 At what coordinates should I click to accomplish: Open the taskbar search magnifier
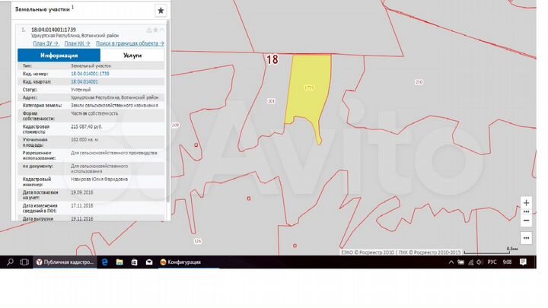coord(10,262)
